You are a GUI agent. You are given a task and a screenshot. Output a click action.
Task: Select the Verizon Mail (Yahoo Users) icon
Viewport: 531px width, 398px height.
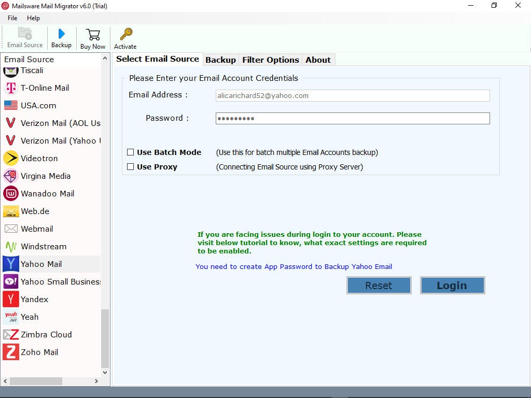coord(11,140)
